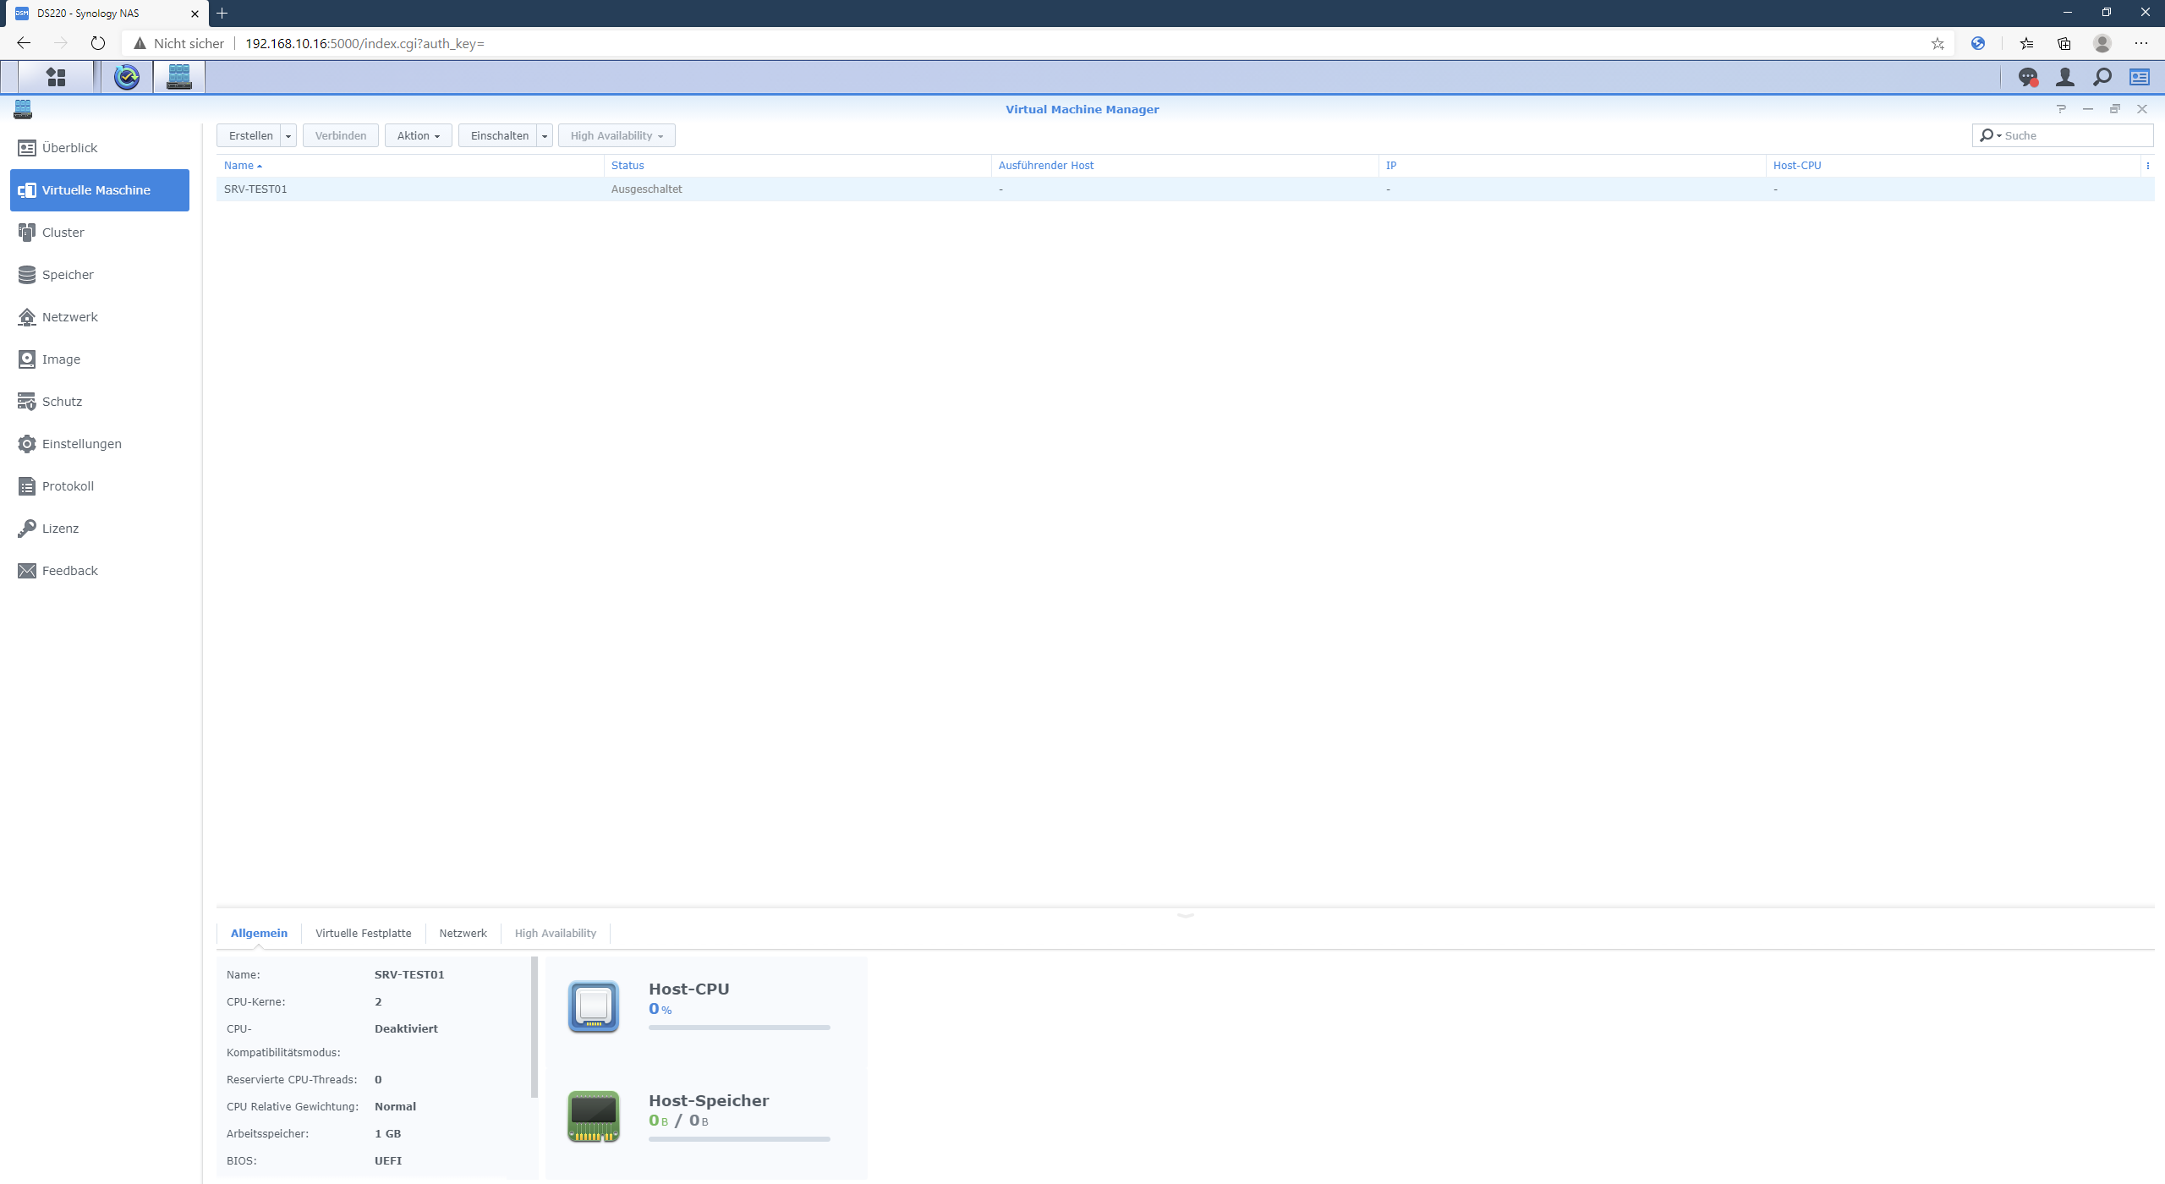Screen dimensions: 2165x1184
Task: Expand the Erstellen dropdown arrow
Action: point(288,136)
